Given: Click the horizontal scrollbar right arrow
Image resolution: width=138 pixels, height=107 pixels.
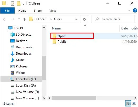Looking at the screenshot, I should [136, 98].
